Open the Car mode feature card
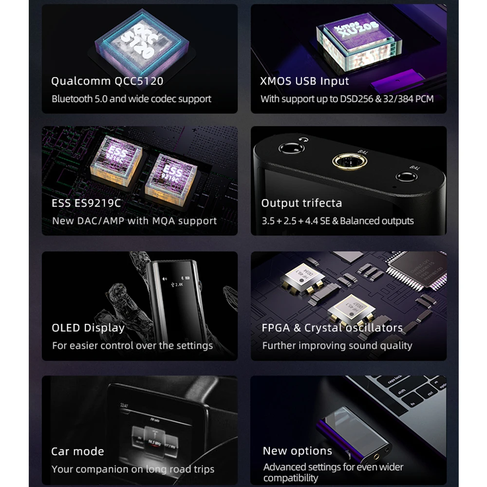This screenshot has width=487, height=487. tap(140, 430)
